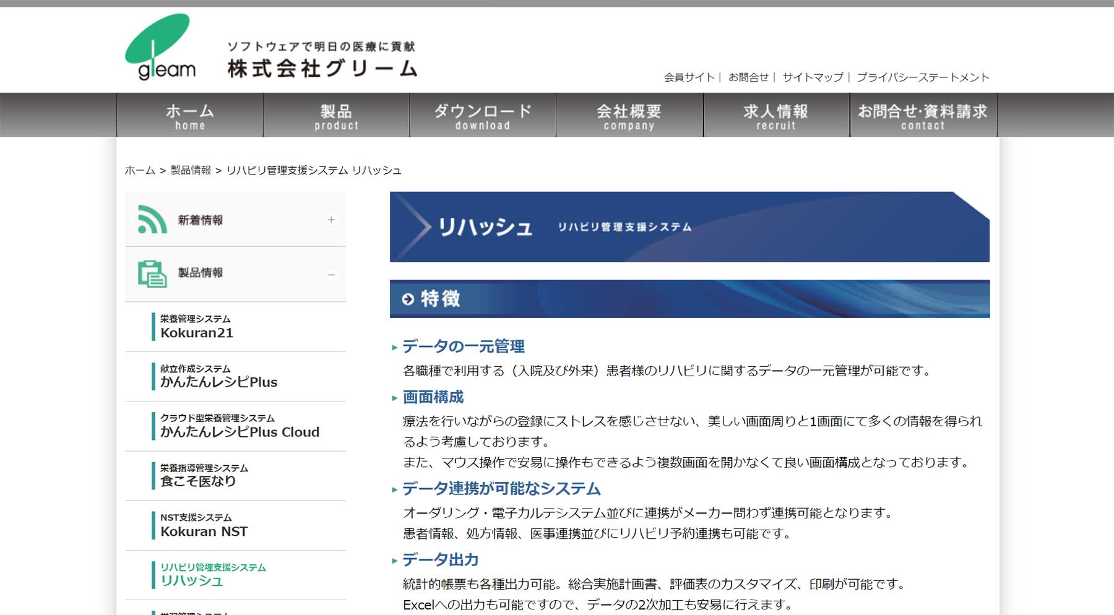Click the 特徴 section header bar
The height and width of the screenshot is (615, 1114).
point(689,299)
